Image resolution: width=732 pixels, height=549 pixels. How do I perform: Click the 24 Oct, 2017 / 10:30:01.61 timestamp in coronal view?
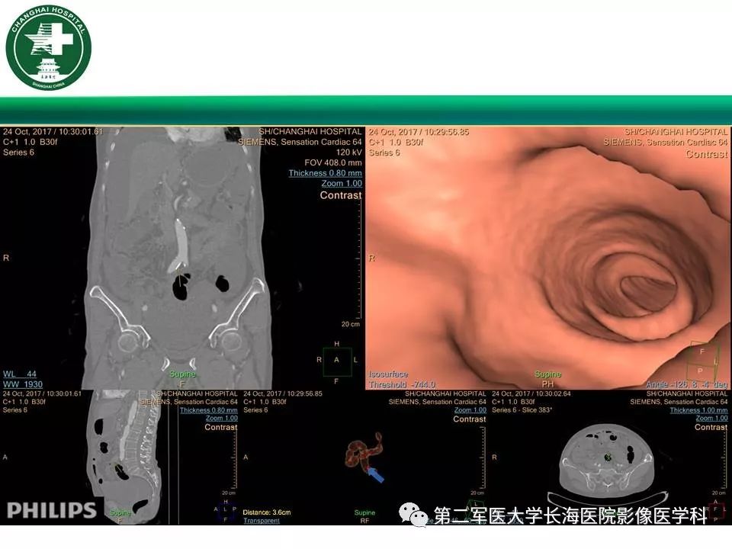click(x=53, y=132)
